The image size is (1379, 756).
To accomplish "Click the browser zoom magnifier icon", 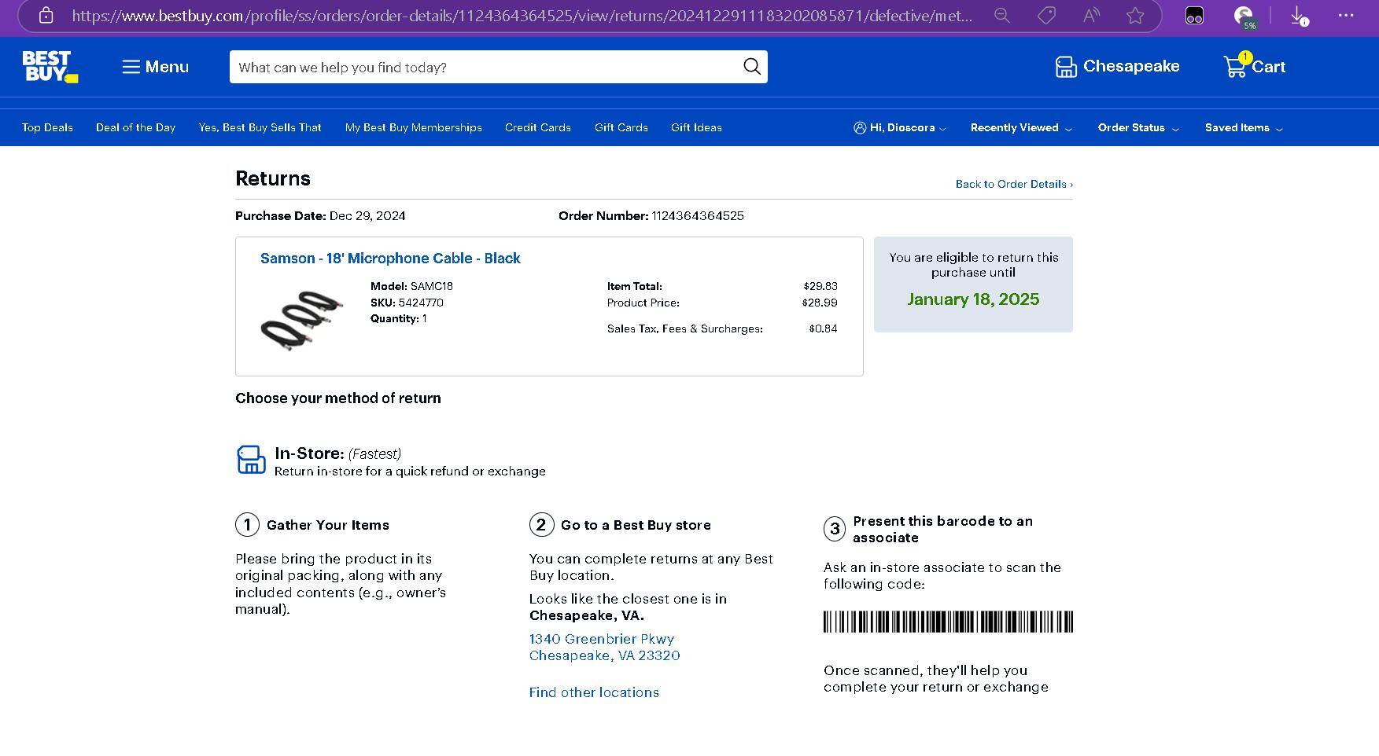I will pyautogui.click(x=1001, y=16).
